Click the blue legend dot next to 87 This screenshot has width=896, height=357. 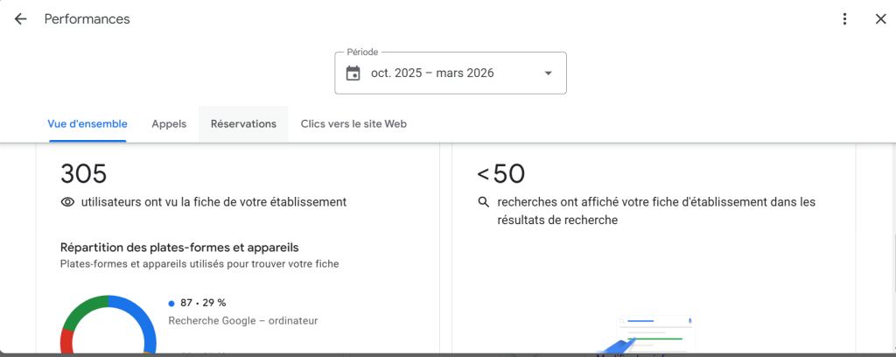(171, 304)
